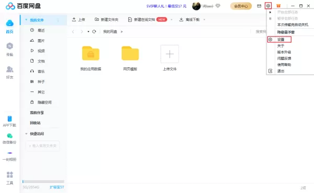Expand the offline download dropdown arrow
Viewport: 314px width, 193px height.
coord(204,19)
